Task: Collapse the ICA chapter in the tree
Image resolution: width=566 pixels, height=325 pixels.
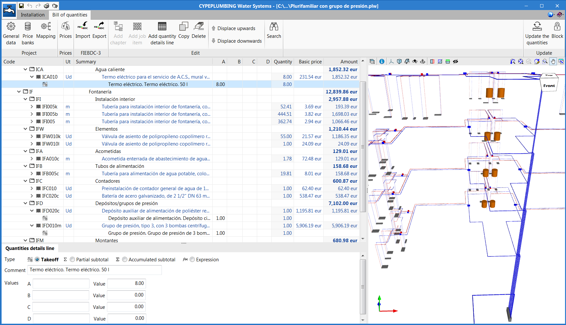Action: click(x=25, y=69)
